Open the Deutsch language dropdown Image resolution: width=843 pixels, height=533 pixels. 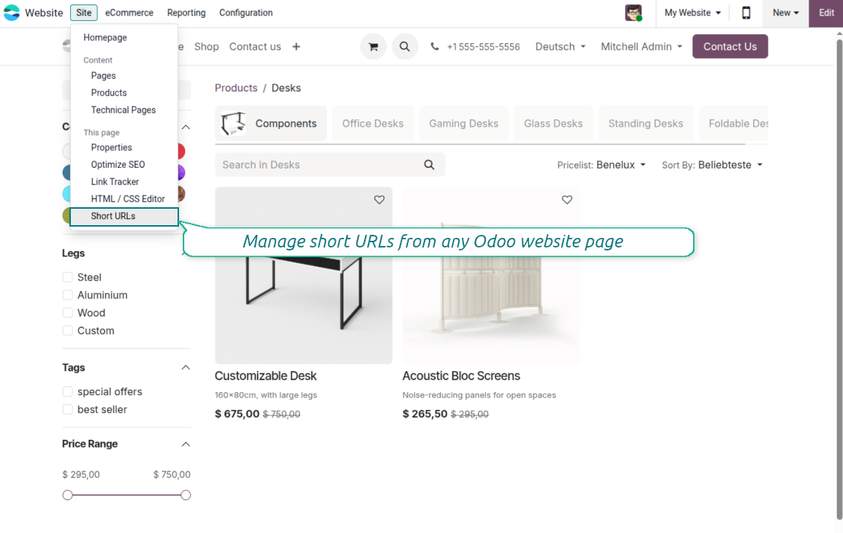pyautogui.click(x=560, y=46)
